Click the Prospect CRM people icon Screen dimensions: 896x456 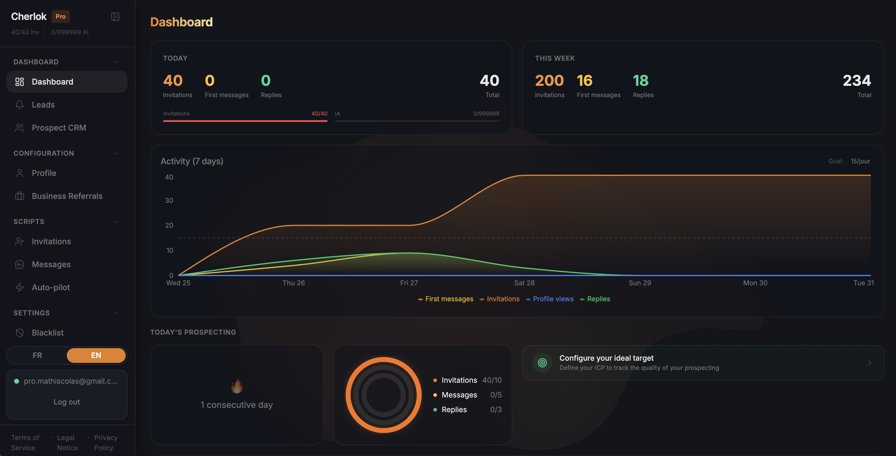pos(20,128)
